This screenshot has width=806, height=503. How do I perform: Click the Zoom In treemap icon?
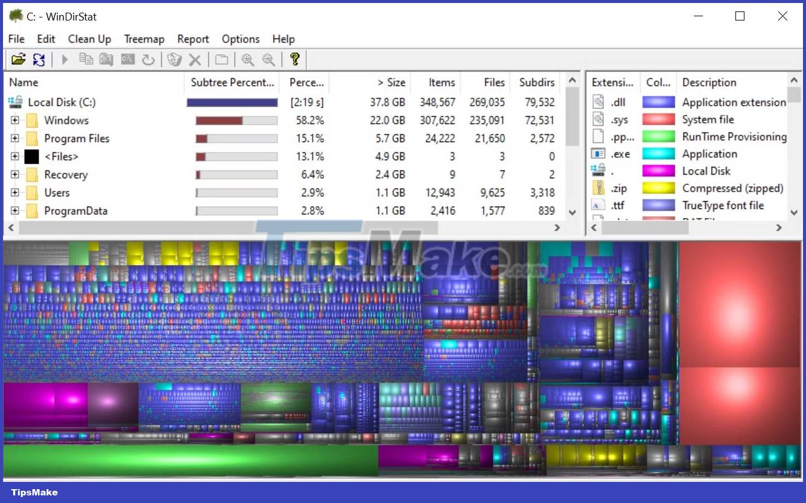pos(248,59)
